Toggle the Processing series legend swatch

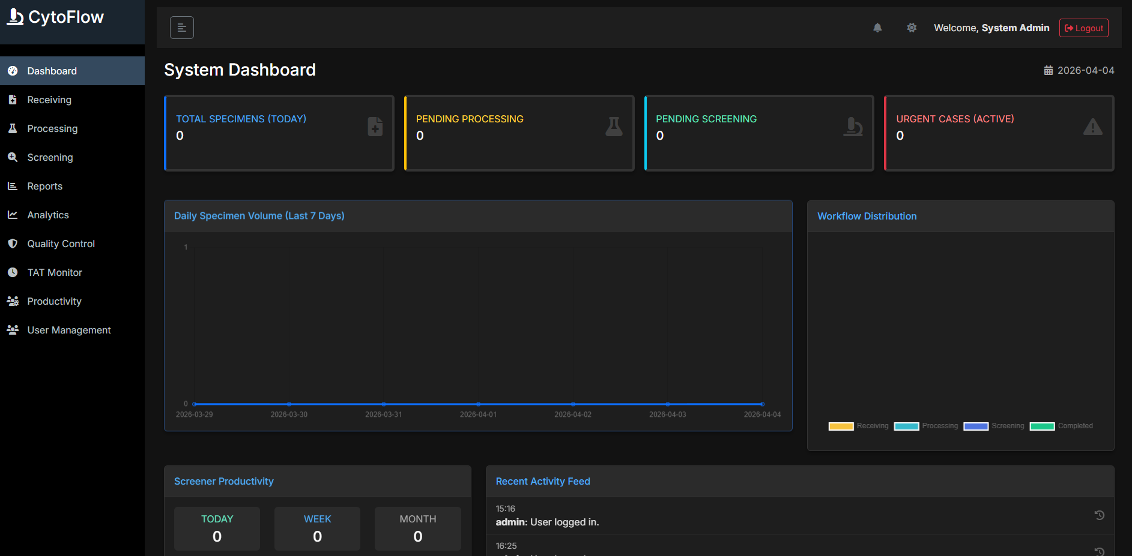coord(906,426)
